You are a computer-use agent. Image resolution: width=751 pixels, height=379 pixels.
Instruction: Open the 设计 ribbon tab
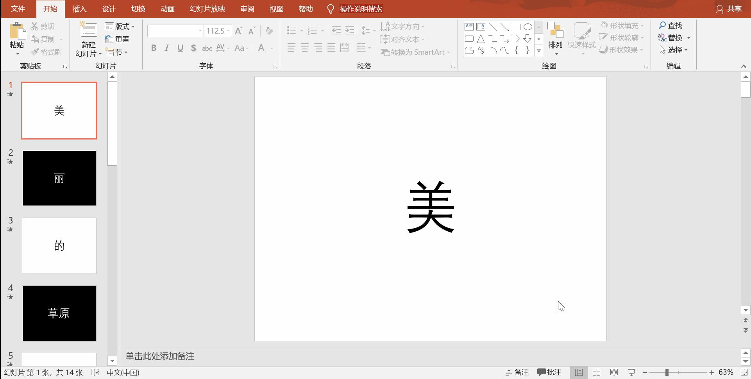coord(108,9)
